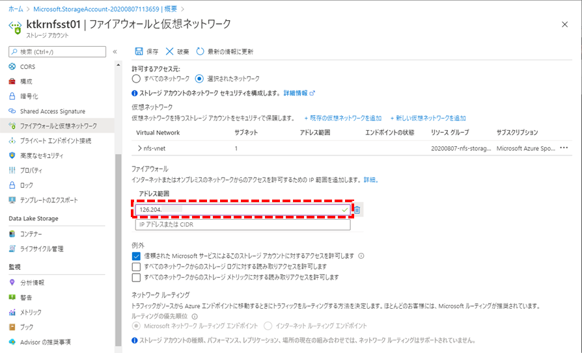
Task: Click the ライフサイクル管理 icon
Action: click(x=12, y=249)
